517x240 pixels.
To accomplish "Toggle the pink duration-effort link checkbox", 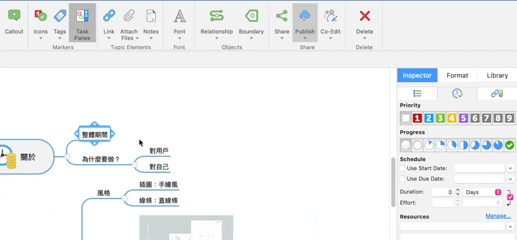I will point(510,197).
